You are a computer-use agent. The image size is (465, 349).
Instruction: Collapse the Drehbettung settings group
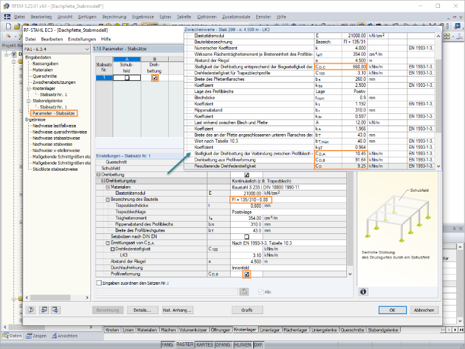coord(99,174)
